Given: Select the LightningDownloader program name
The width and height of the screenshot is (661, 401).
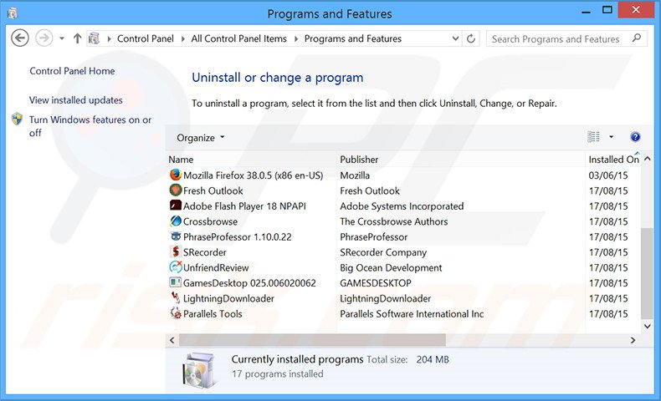Looking at the screenshot, I should click(x=228, y=299).
